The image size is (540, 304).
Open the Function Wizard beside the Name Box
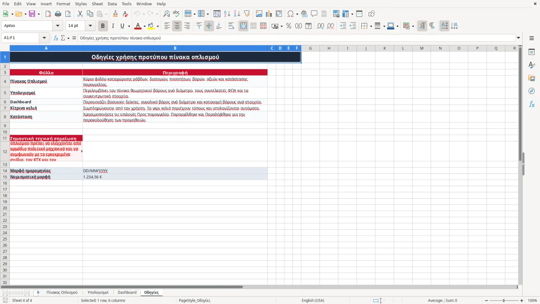click(x=56, y=38)
